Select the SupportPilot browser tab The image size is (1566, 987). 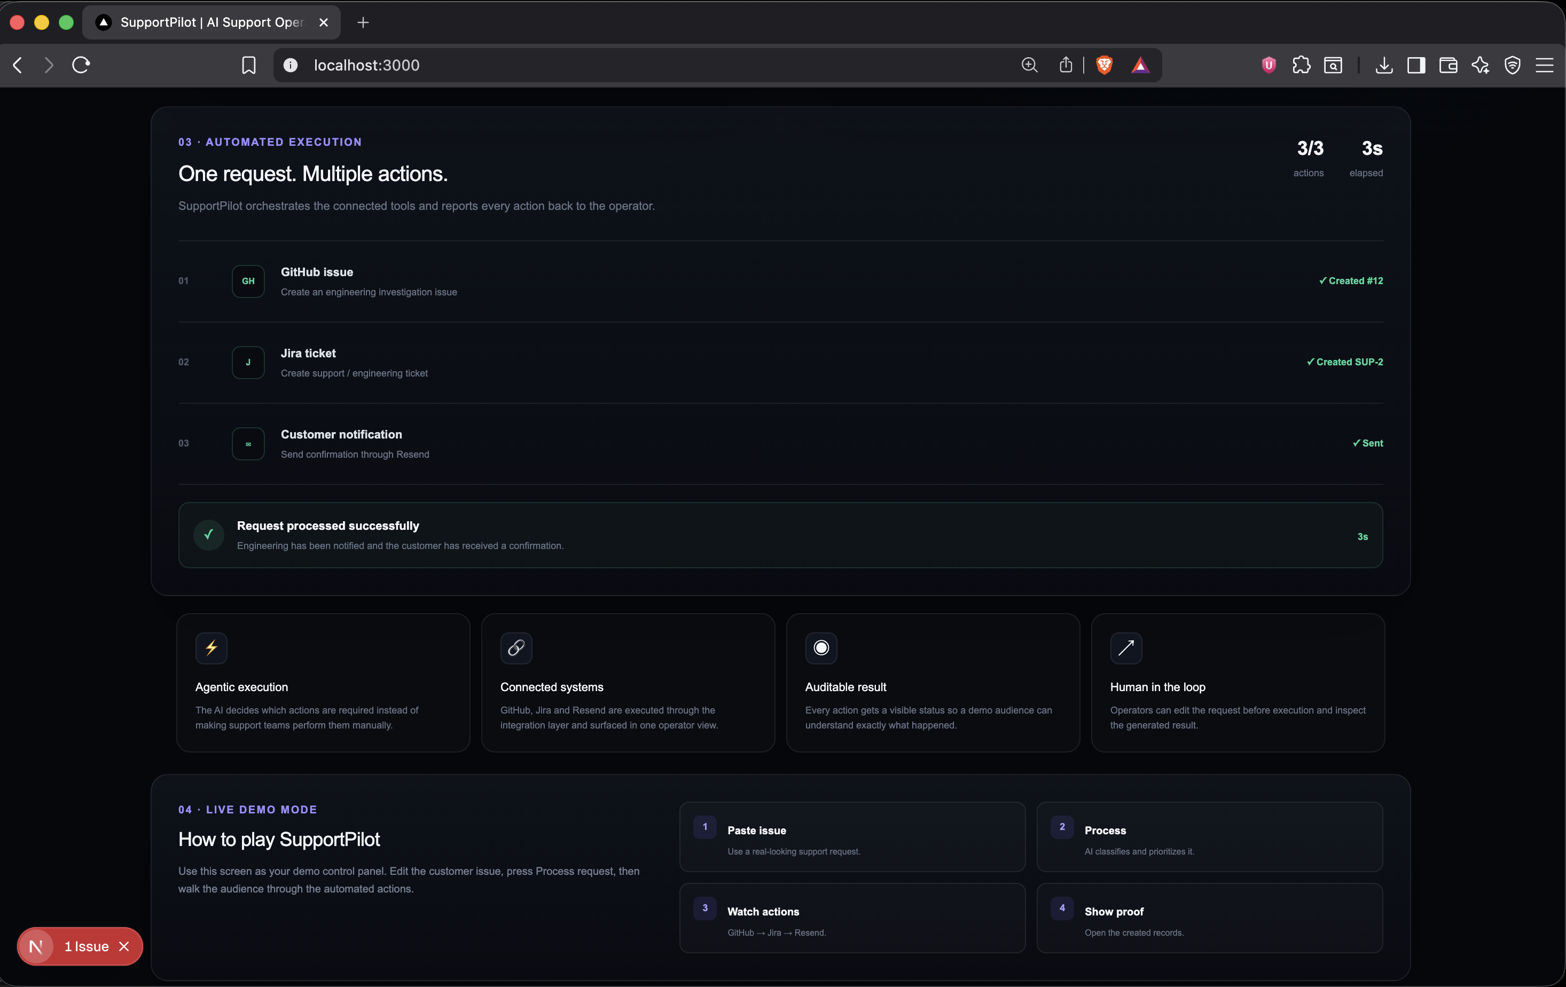pyautogui.click(x=212, y=22)
